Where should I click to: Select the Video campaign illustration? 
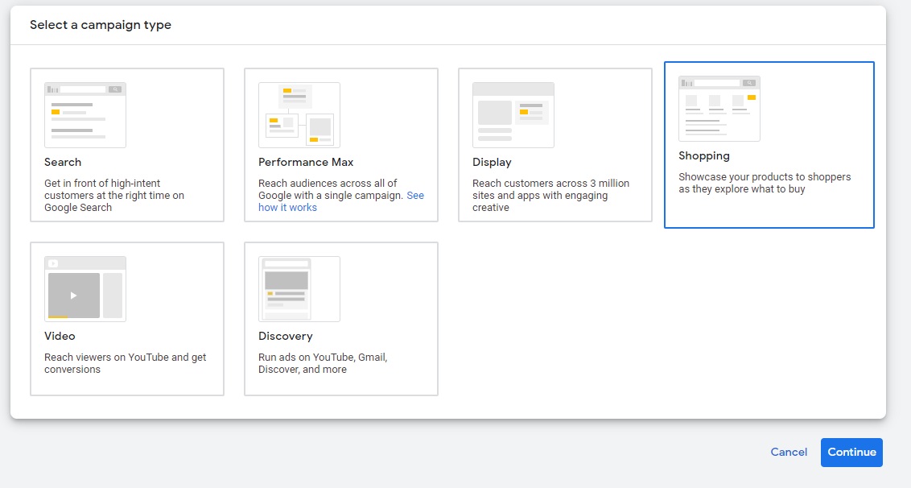click(x=85, y=289)
